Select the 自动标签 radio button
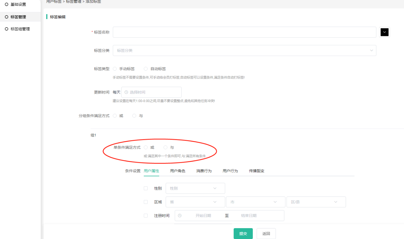404x239 pixels. tap(146, 69)
